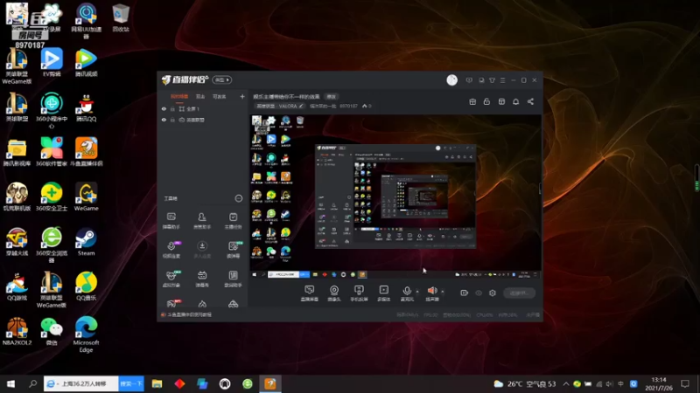Click the 修改 button beside the stream title
The image size is (700, 393).
point(331,96)
